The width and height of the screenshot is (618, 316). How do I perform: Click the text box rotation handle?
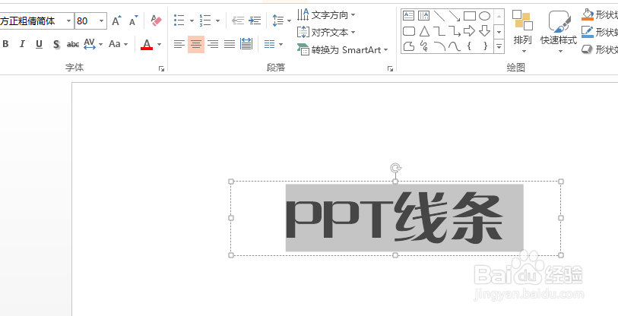point(396,168)
